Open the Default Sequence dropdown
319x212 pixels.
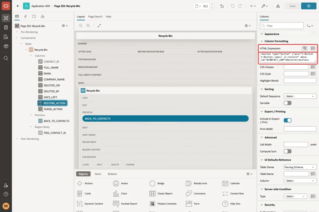click(300, 96)
